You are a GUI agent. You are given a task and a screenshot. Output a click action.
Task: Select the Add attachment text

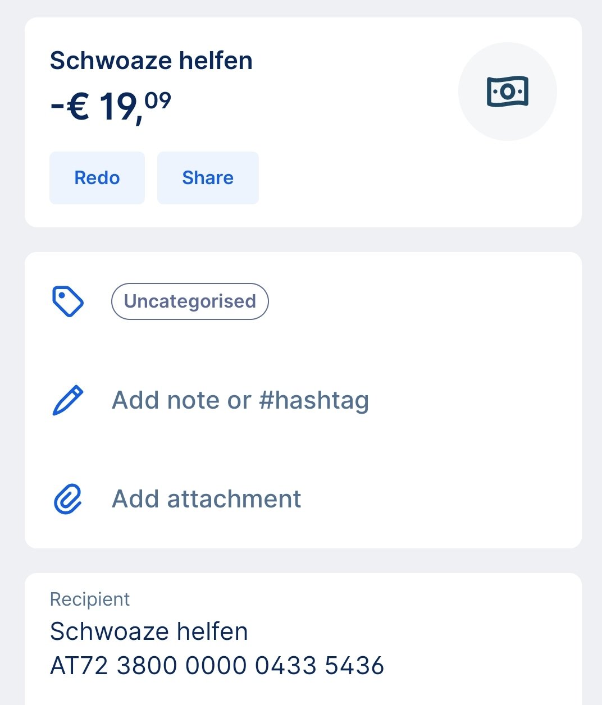click(x=207, y=499)
